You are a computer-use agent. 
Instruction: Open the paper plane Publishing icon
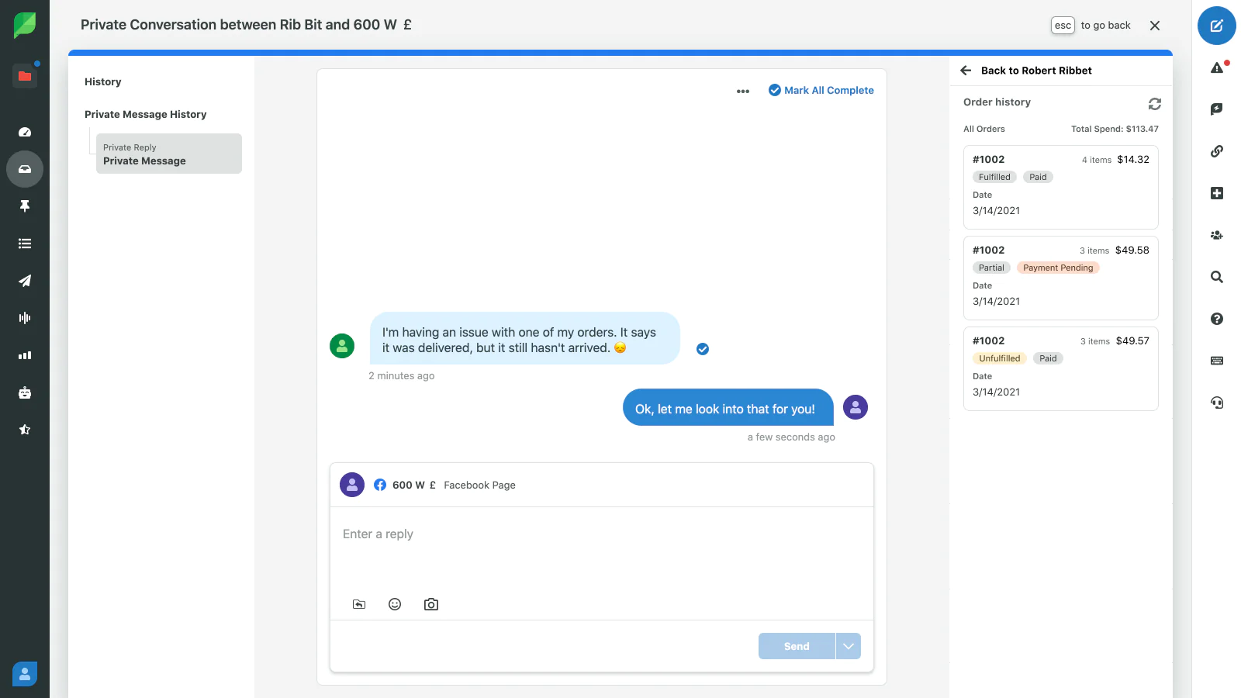pyautogui.click(x=25, y=281)
